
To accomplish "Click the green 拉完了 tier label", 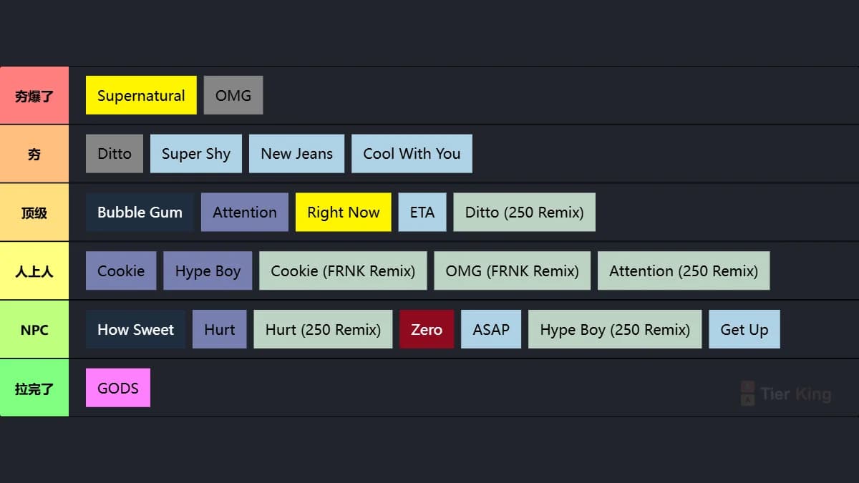I will click(34, 389).
